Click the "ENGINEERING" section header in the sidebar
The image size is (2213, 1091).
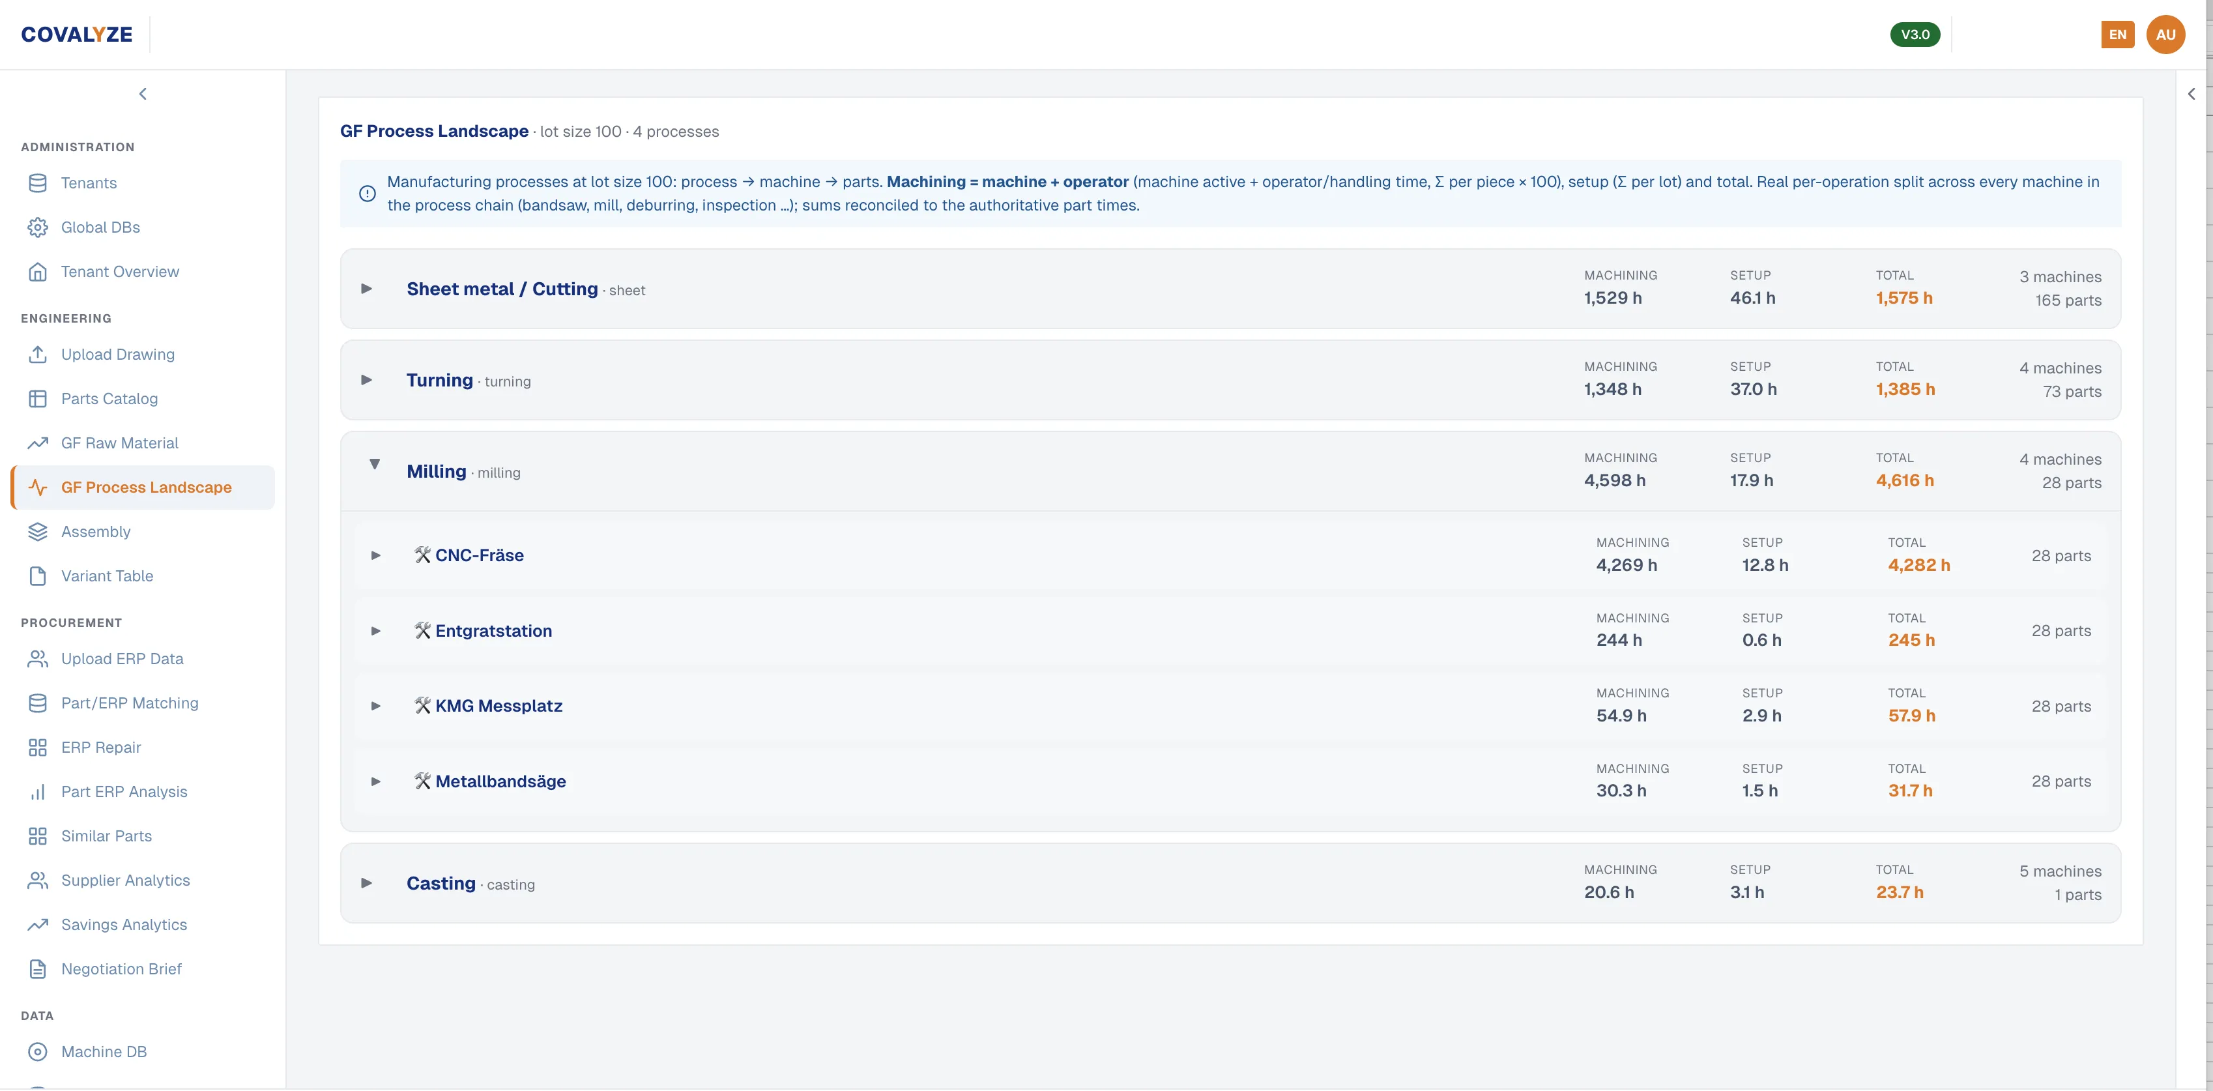66,319
